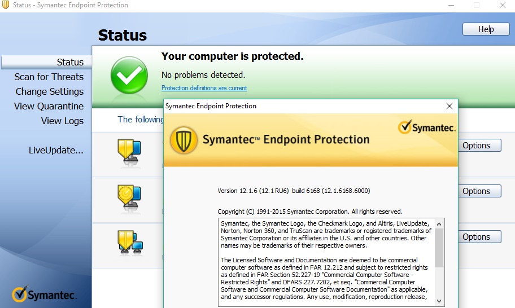Click the Symantec shield icon in title bar
This screenshot has width=515, height=308.
(6, 5)
